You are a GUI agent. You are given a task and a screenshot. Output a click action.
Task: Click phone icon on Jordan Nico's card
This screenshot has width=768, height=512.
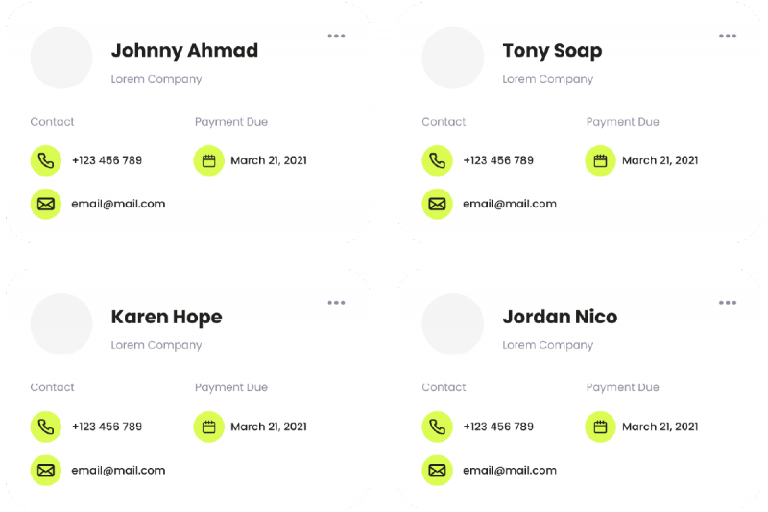437,427
